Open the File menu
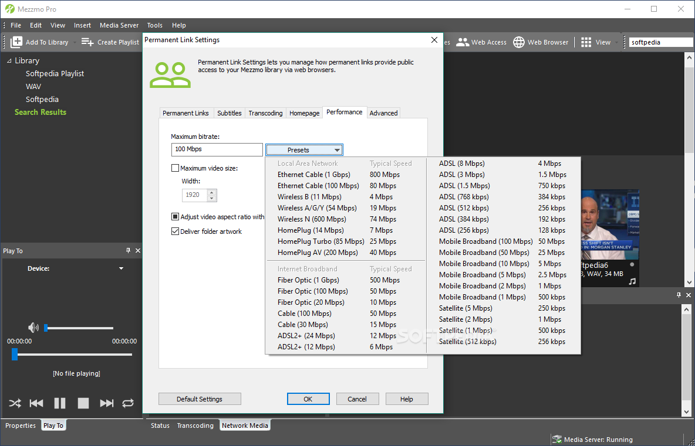695x446 pixels. [15, 25]
